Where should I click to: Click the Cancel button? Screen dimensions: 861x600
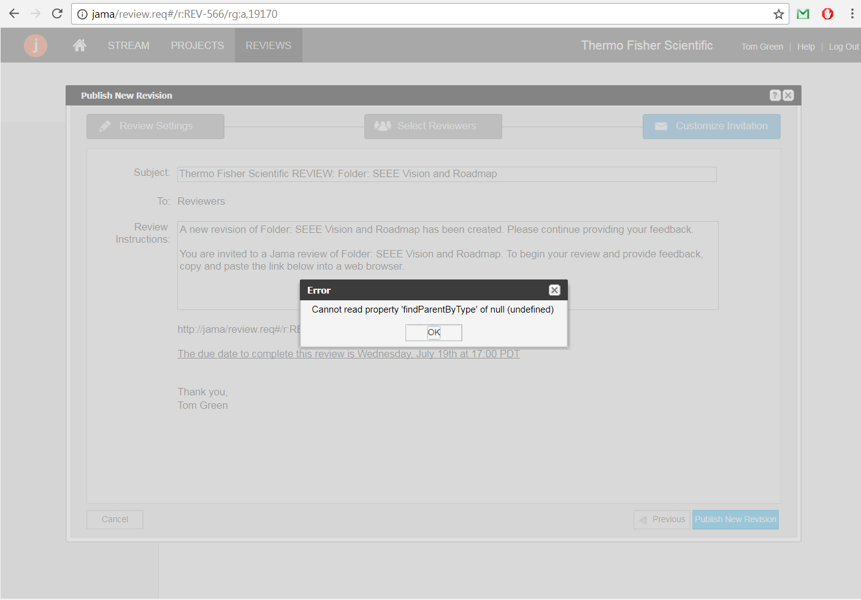click(115, 519)
